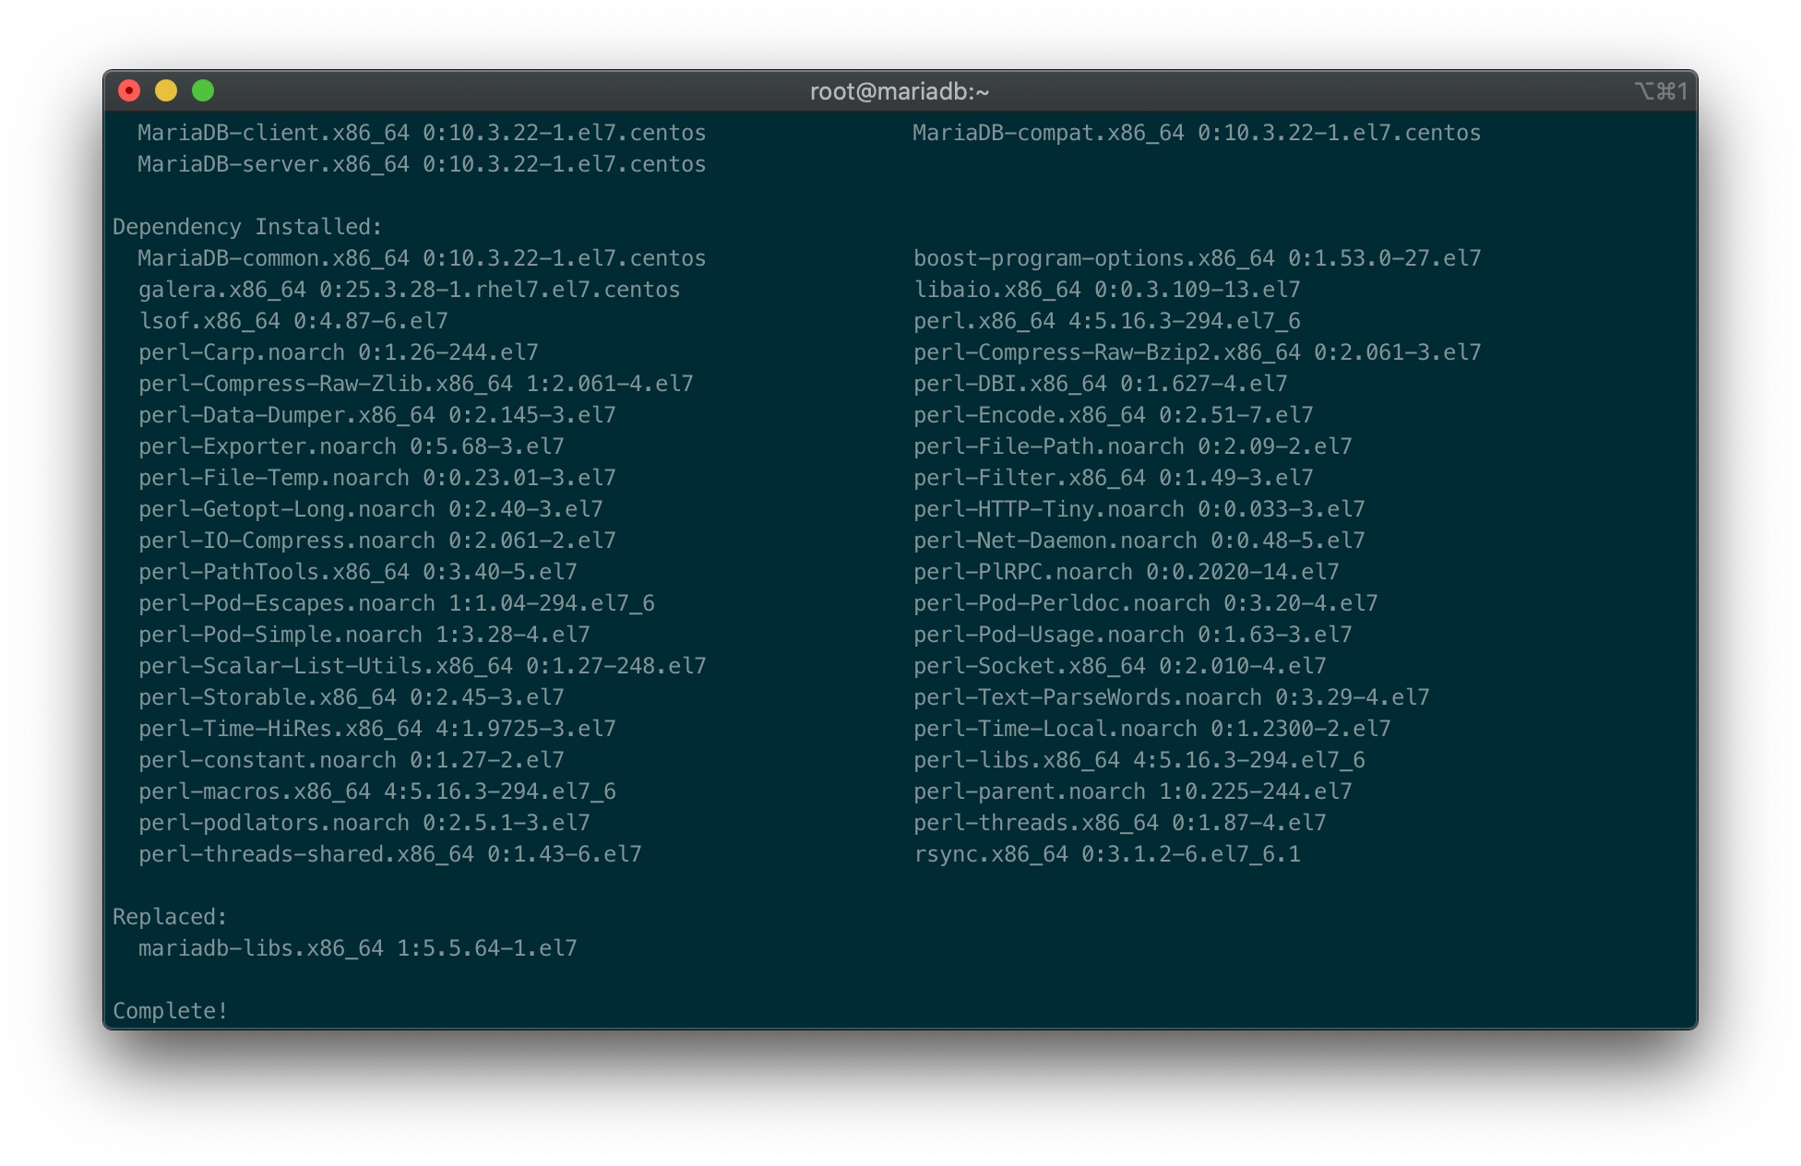Viewport: 1801px width, 1166px height.
Task: Click the perl-PlRPC.noarch entry
Action: [1126, 572]
